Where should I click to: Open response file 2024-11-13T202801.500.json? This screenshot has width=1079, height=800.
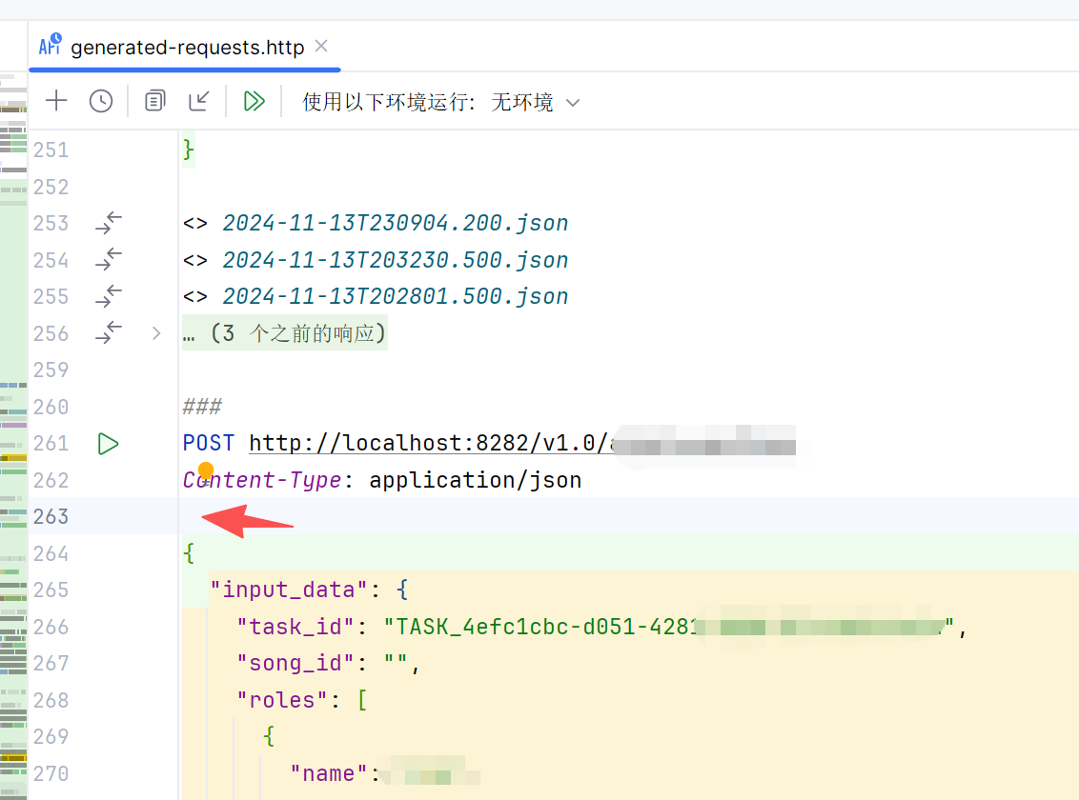click(x=395, y=296)
